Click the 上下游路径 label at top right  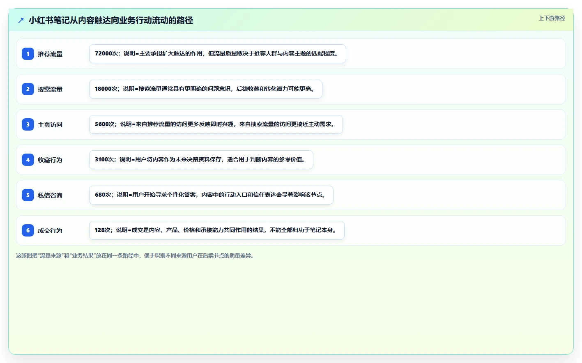click(x=552, y=18)
